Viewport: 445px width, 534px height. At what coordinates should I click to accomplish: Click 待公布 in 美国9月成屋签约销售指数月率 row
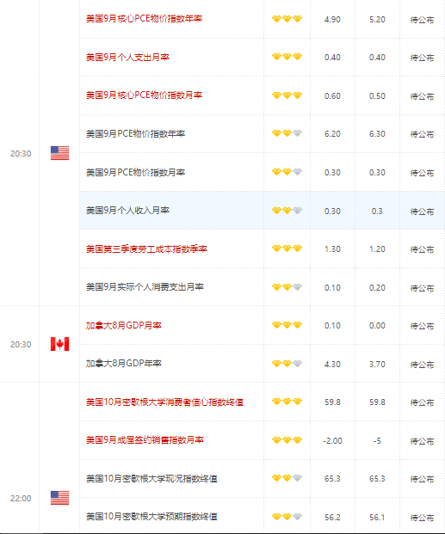pyautogui.click(x=422, y=441)
